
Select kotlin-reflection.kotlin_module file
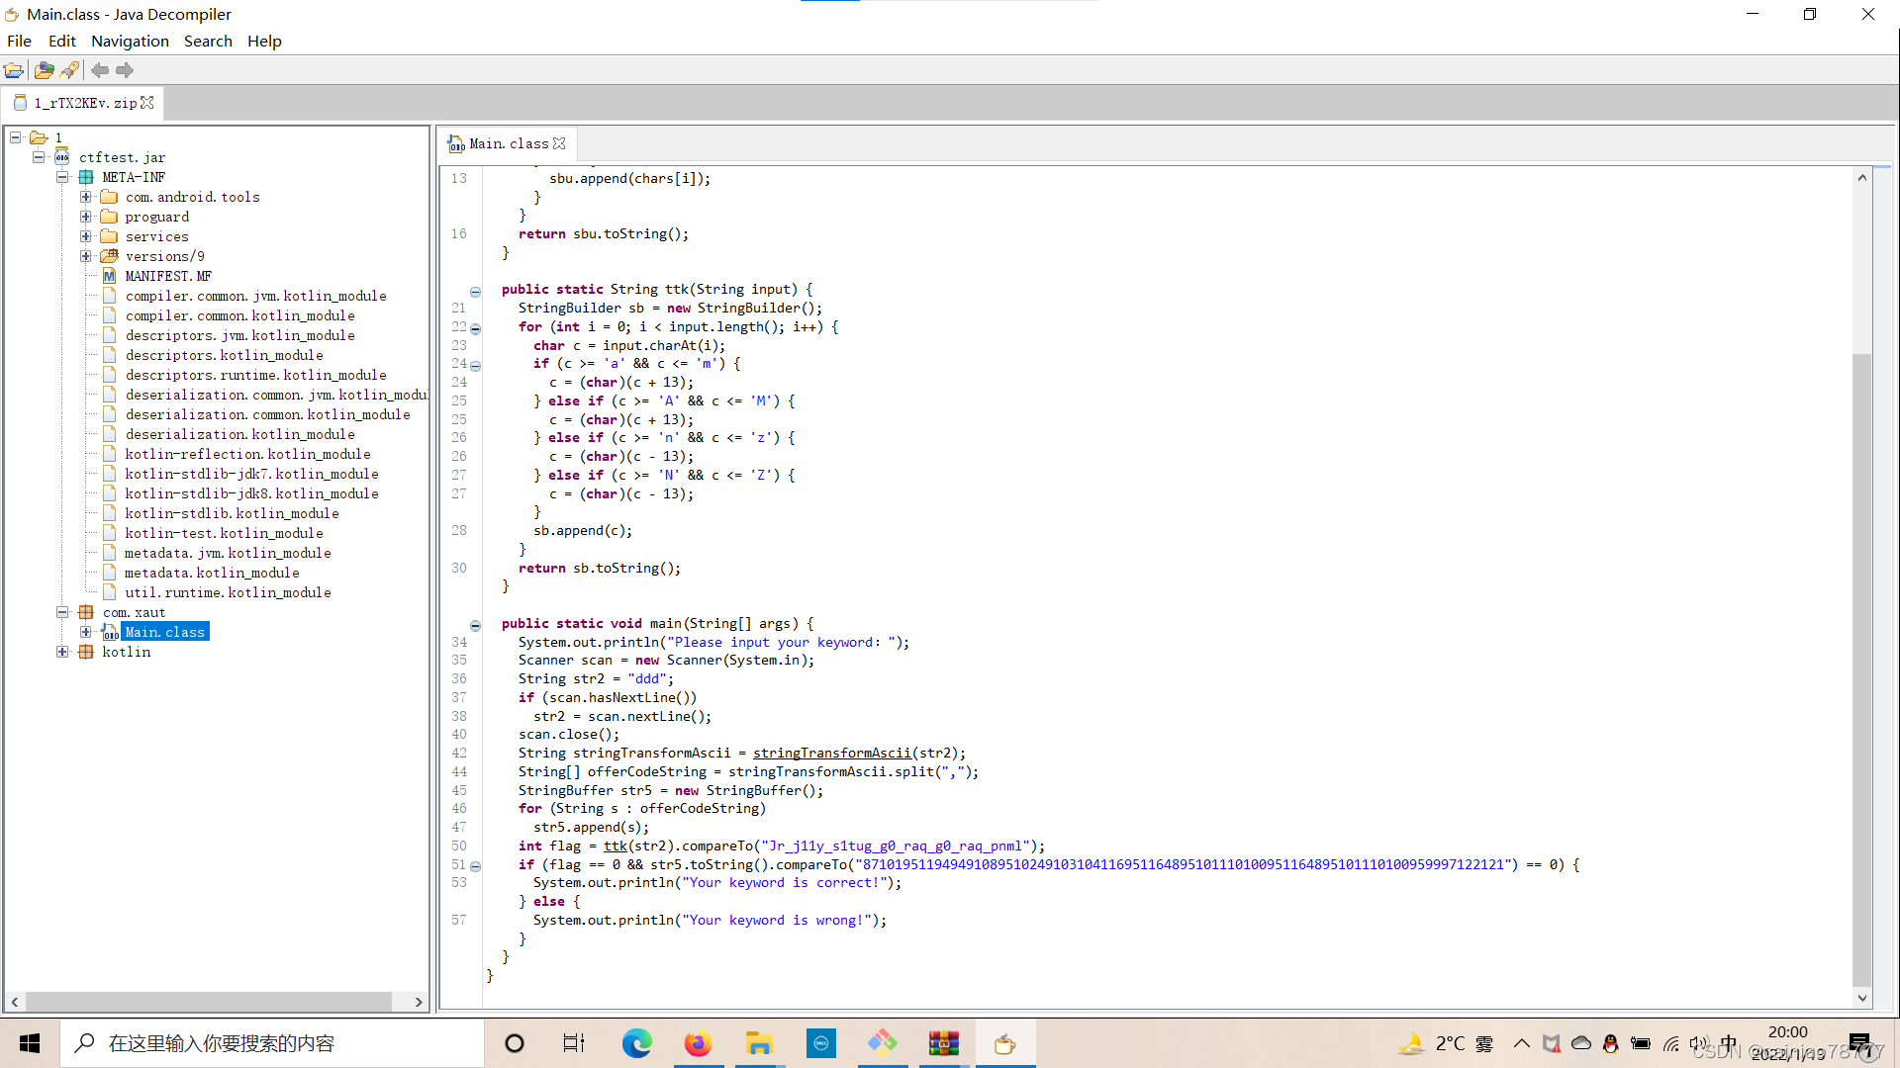point(247,454)
